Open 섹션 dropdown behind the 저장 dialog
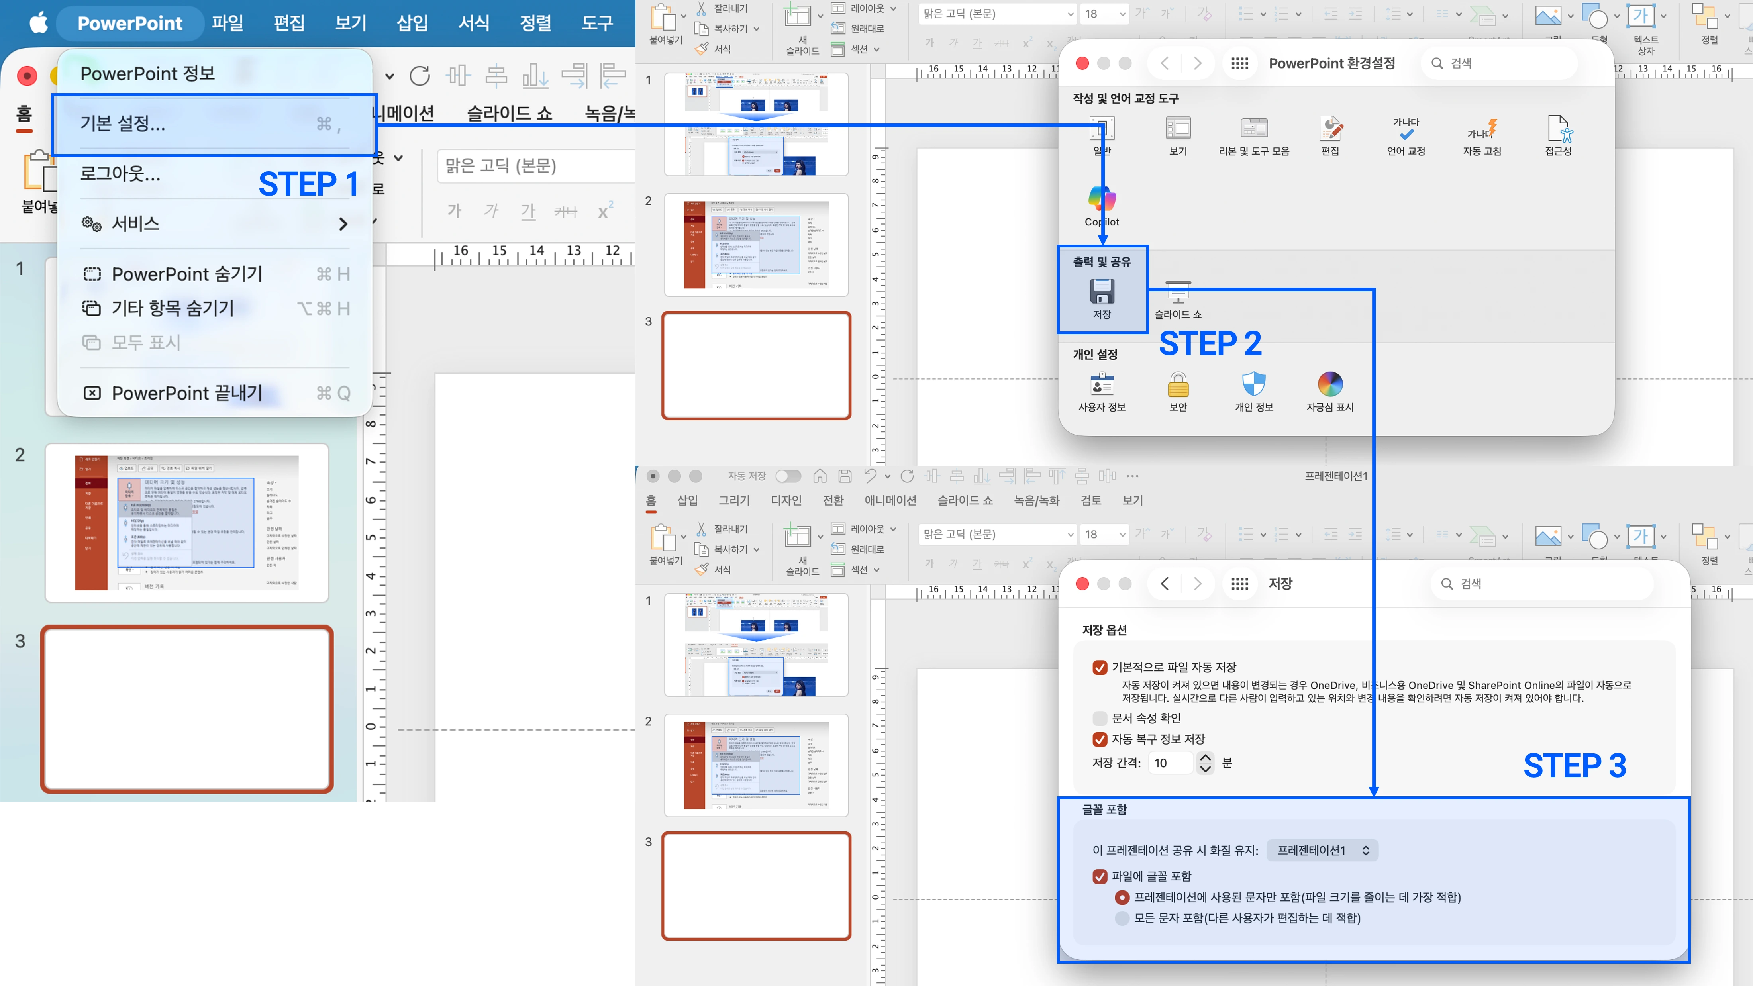 pyautogui.click(x=876, y=570)
